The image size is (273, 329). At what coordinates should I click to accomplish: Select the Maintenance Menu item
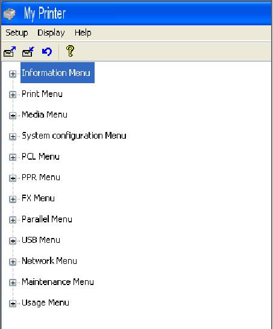(58, 282)
